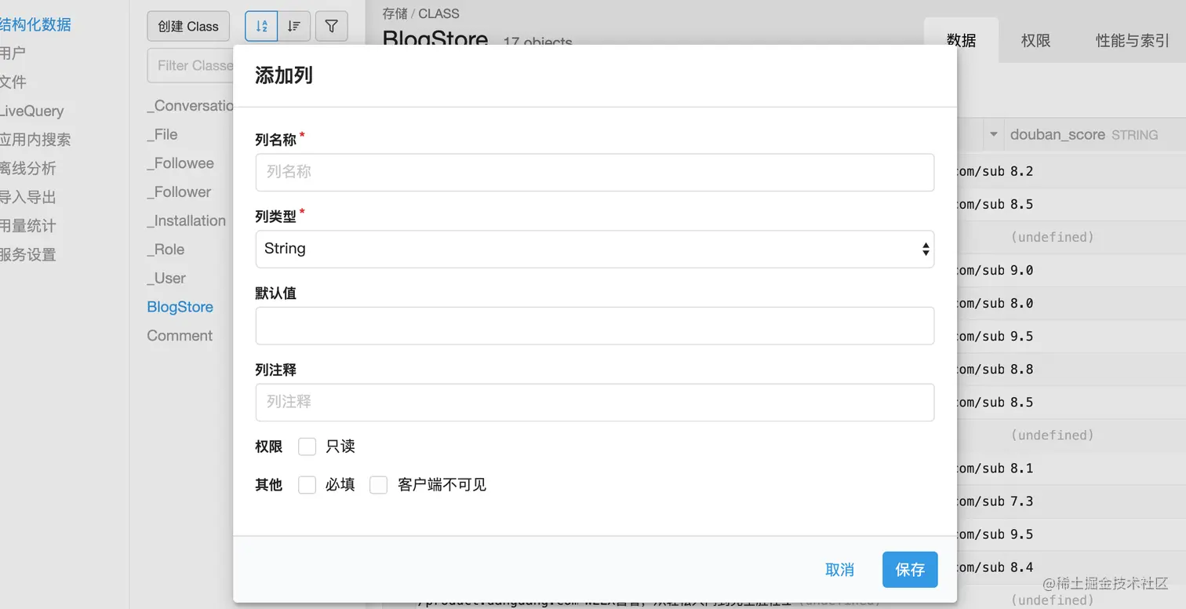The height and width of the screenshot is (609, 1186).
Task: Switch to the 权限 tab
Action: pyautogui.click(x=1035, y=40)
